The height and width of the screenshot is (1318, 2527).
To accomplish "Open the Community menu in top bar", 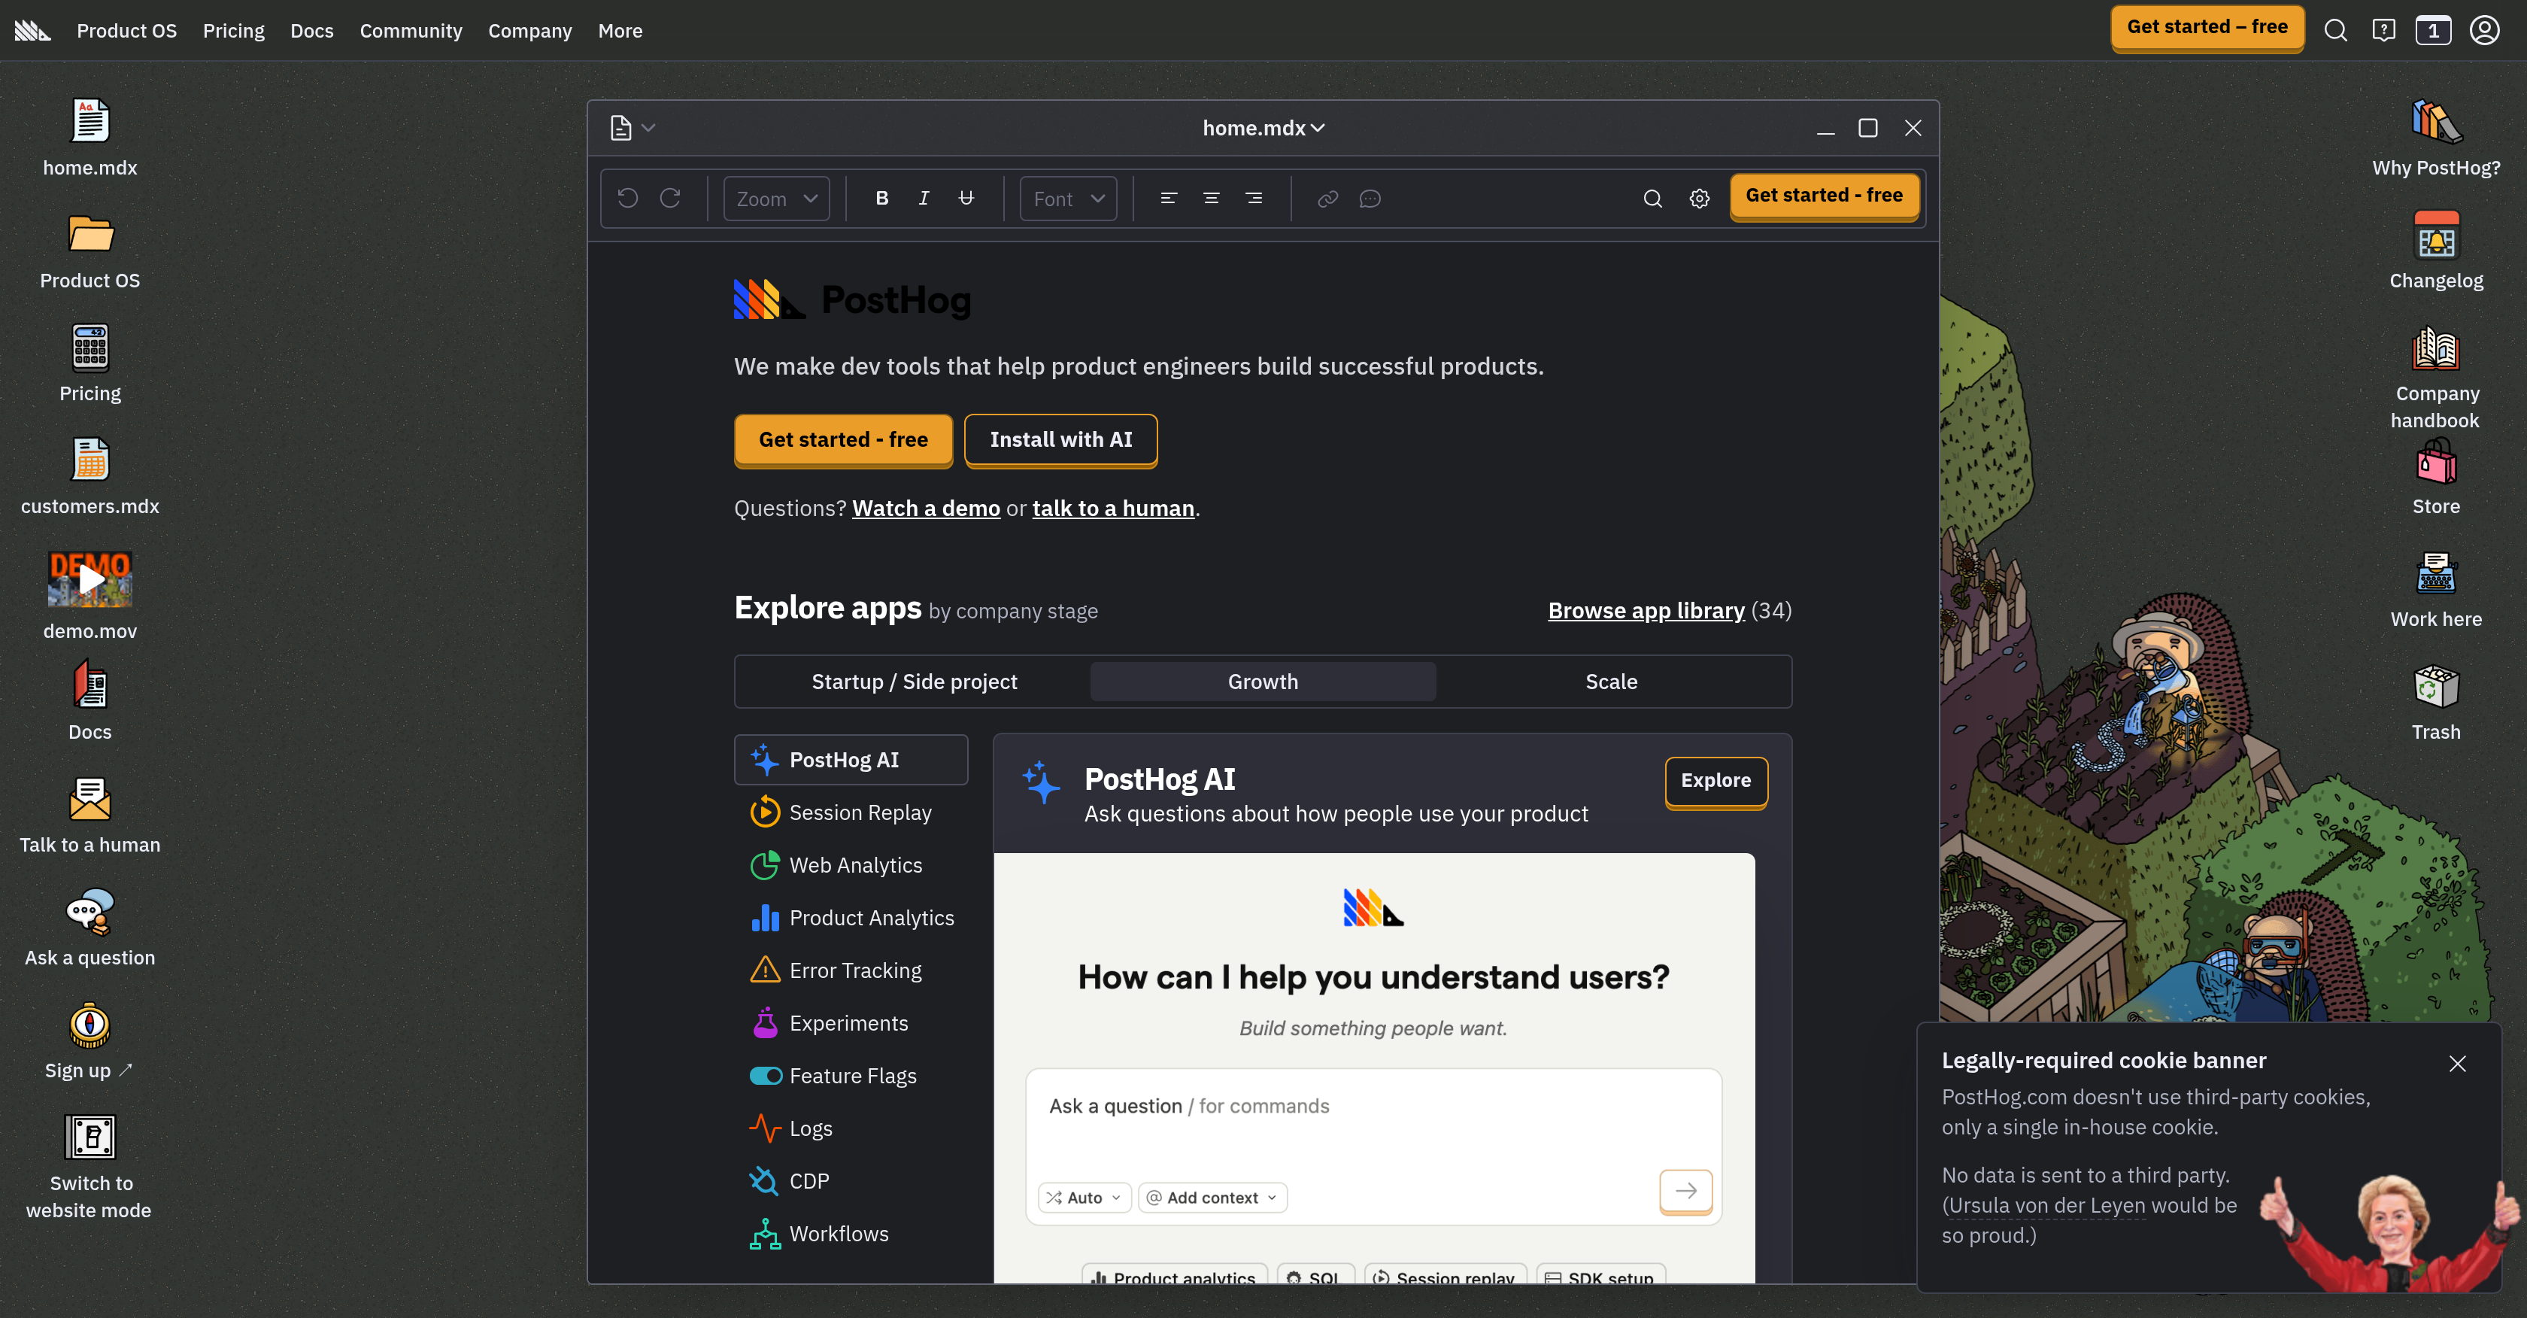I will point(410,30).
